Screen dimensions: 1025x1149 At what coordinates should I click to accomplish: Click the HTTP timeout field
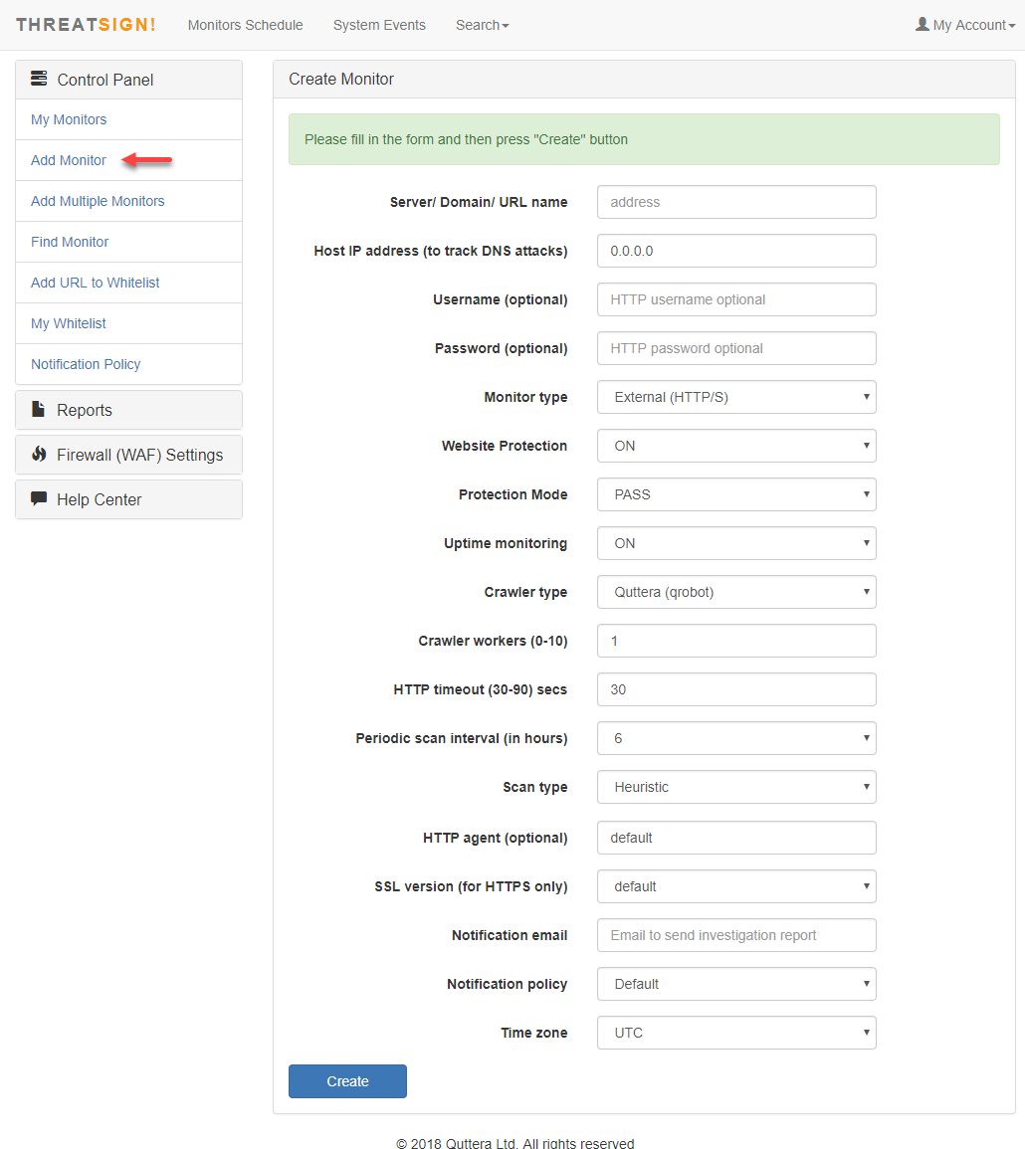pos(736,689)
